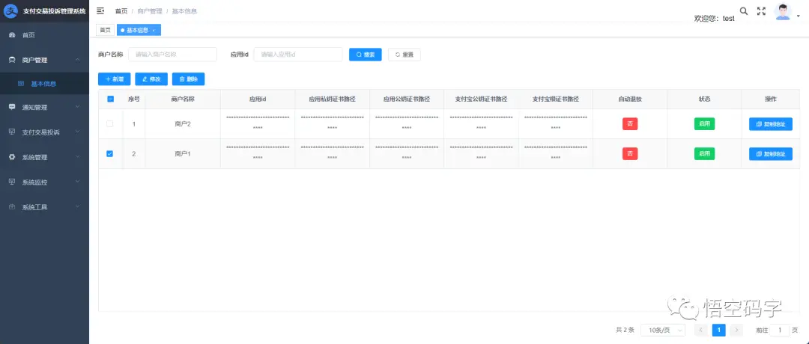Click the 共 2 条 total count text
The image size is (809, 344).
[x=625, y=330]
